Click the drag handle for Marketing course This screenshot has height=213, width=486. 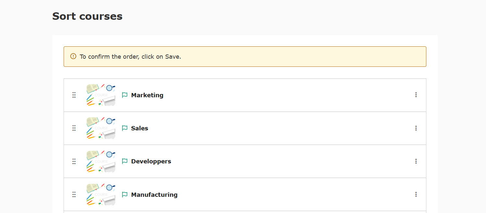[74, 95]
